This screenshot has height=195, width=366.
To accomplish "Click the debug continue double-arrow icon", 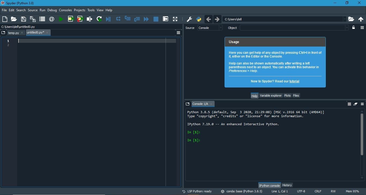I will tap(146, 19).
